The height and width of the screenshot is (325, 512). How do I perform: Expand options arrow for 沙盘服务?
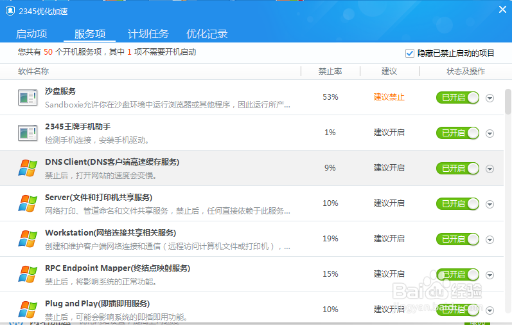[x=490, y=98]
